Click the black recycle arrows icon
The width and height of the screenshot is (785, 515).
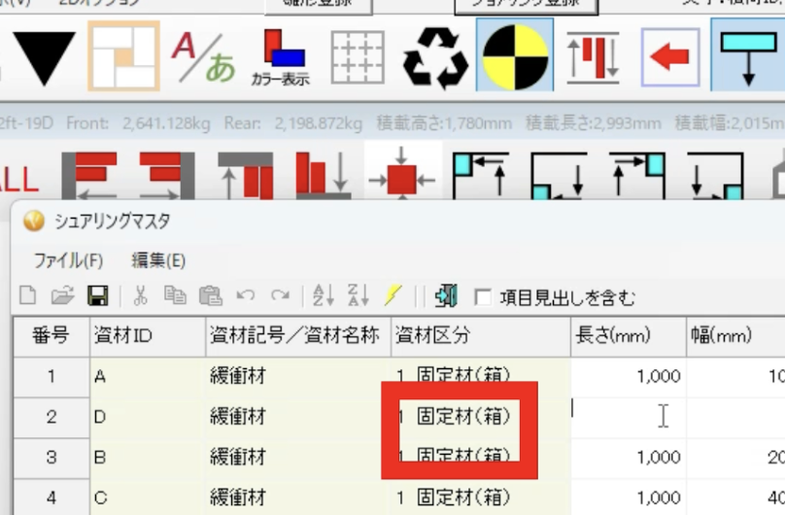435,58
